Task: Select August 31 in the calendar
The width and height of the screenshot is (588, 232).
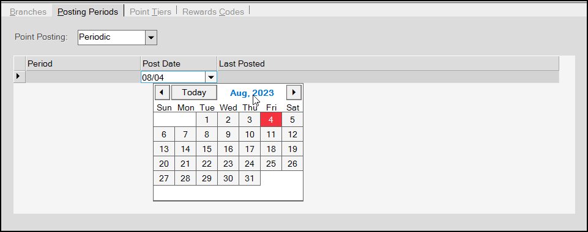Action: pos(250,178)
